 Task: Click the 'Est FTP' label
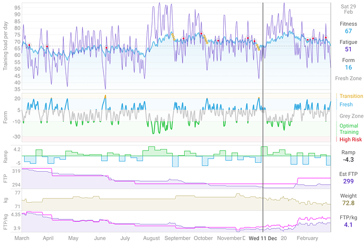tap(348, 174)
